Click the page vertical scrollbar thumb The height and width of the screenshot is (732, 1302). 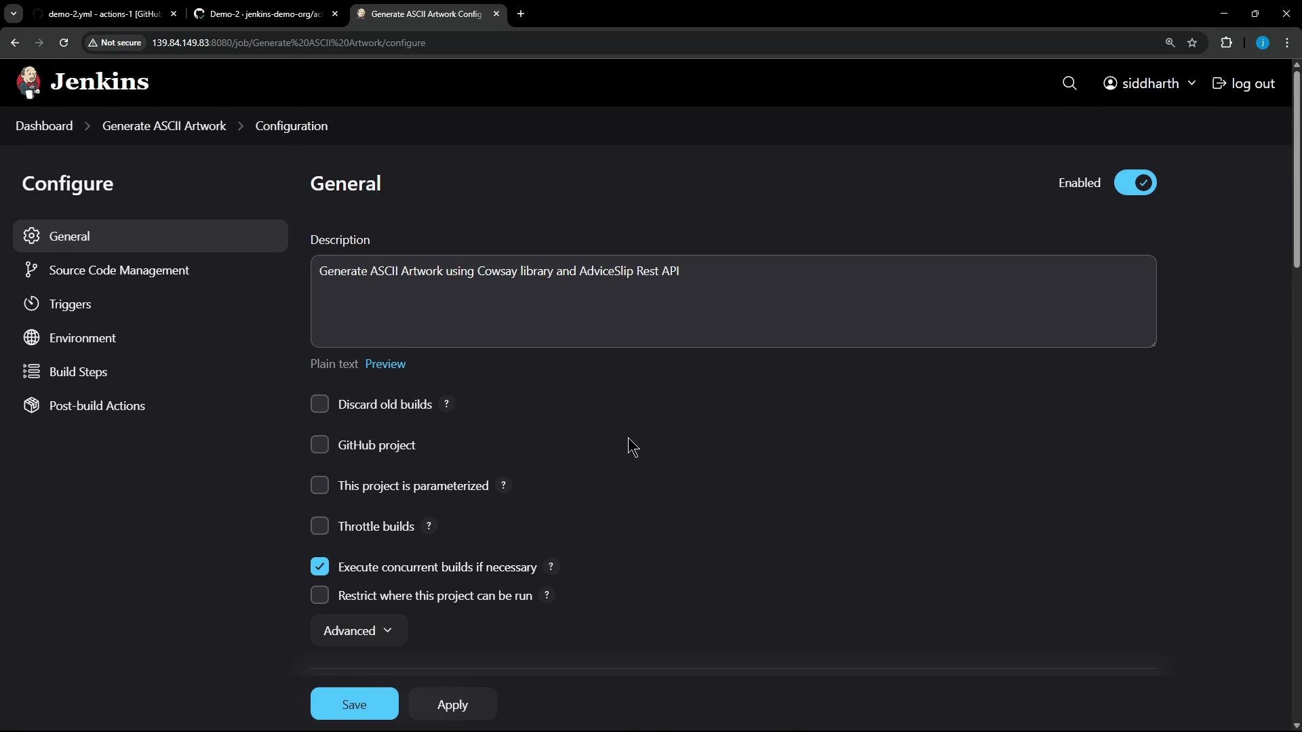point(1297,169)
